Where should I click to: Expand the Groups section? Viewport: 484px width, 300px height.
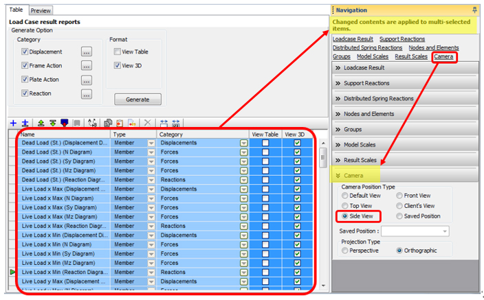pyautogui.click(x=405, y=130)
